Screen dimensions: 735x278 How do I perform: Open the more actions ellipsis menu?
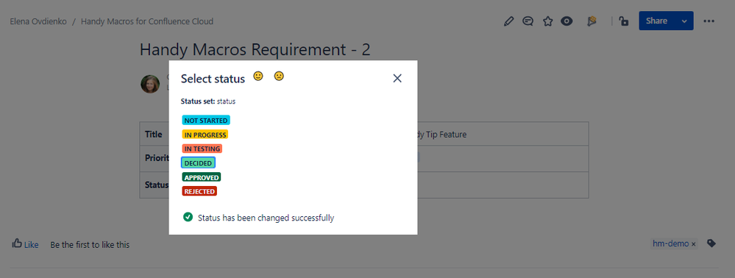click(x=709, y=21)
